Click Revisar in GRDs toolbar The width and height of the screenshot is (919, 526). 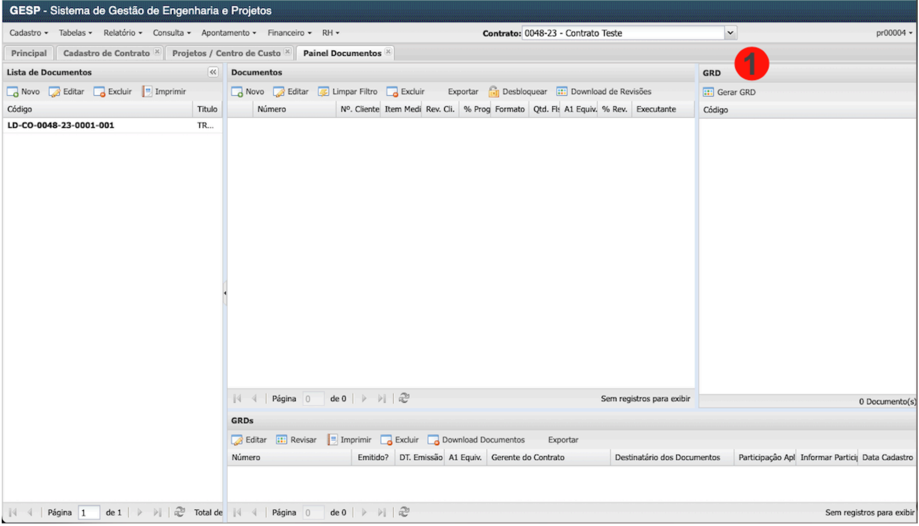296,440
